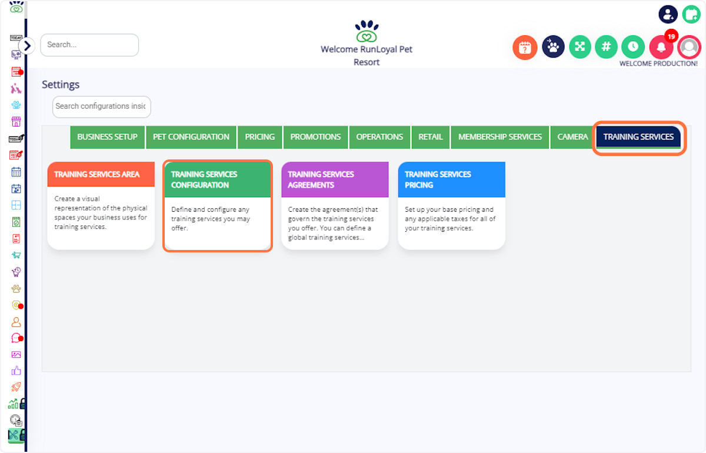Click the thumbs-up icon in the sidebar
The image size is (706, 453).
16,371
